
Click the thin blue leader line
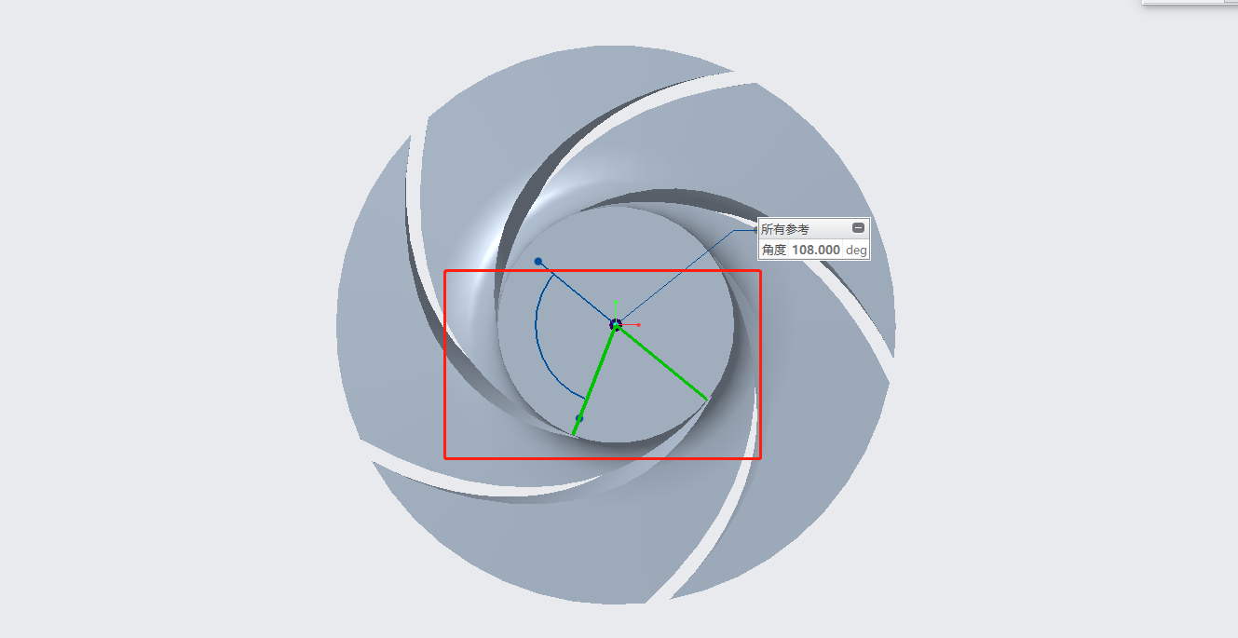[689, 275]
